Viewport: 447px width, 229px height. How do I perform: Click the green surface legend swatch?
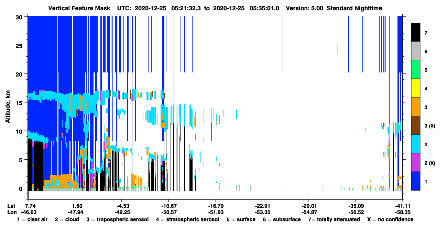(x=416, y=69)
